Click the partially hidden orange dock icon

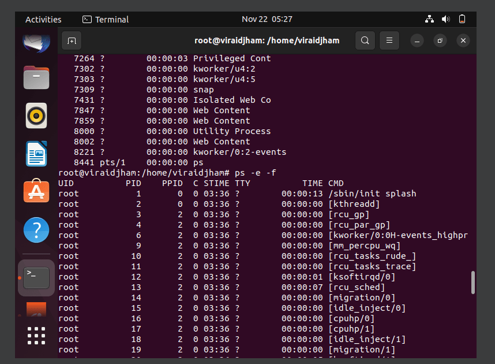(36, 310)
